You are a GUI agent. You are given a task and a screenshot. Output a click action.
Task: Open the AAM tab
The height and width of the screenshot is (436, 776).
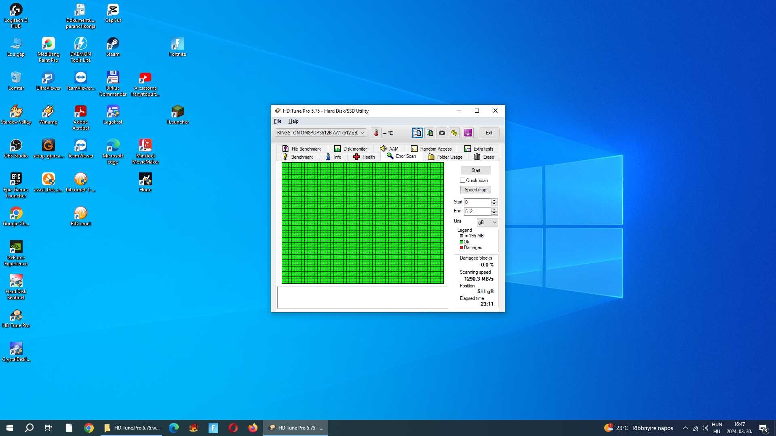pos(389,149)
